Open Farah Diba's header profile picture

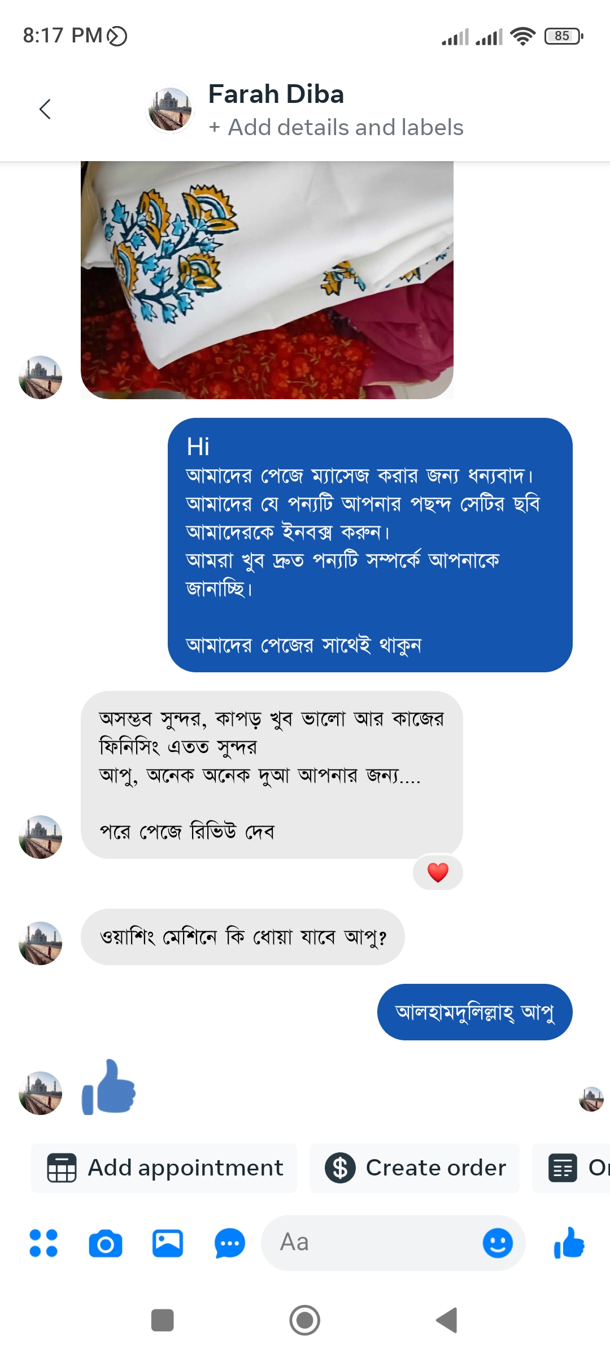pos(170,109)
